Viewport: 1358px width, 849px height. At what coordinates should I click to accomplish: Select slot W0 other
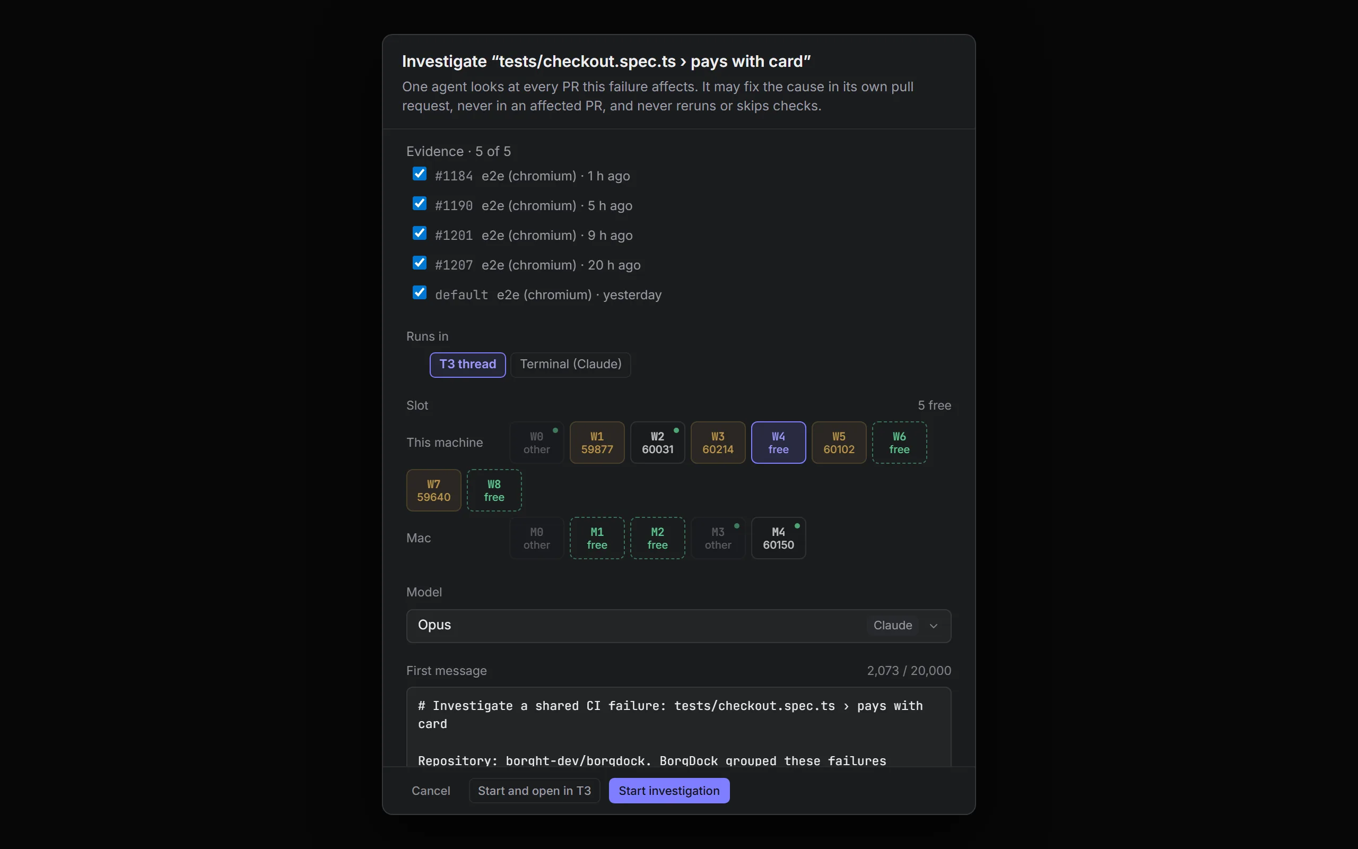pyautogui.click(x=536, y=443)
